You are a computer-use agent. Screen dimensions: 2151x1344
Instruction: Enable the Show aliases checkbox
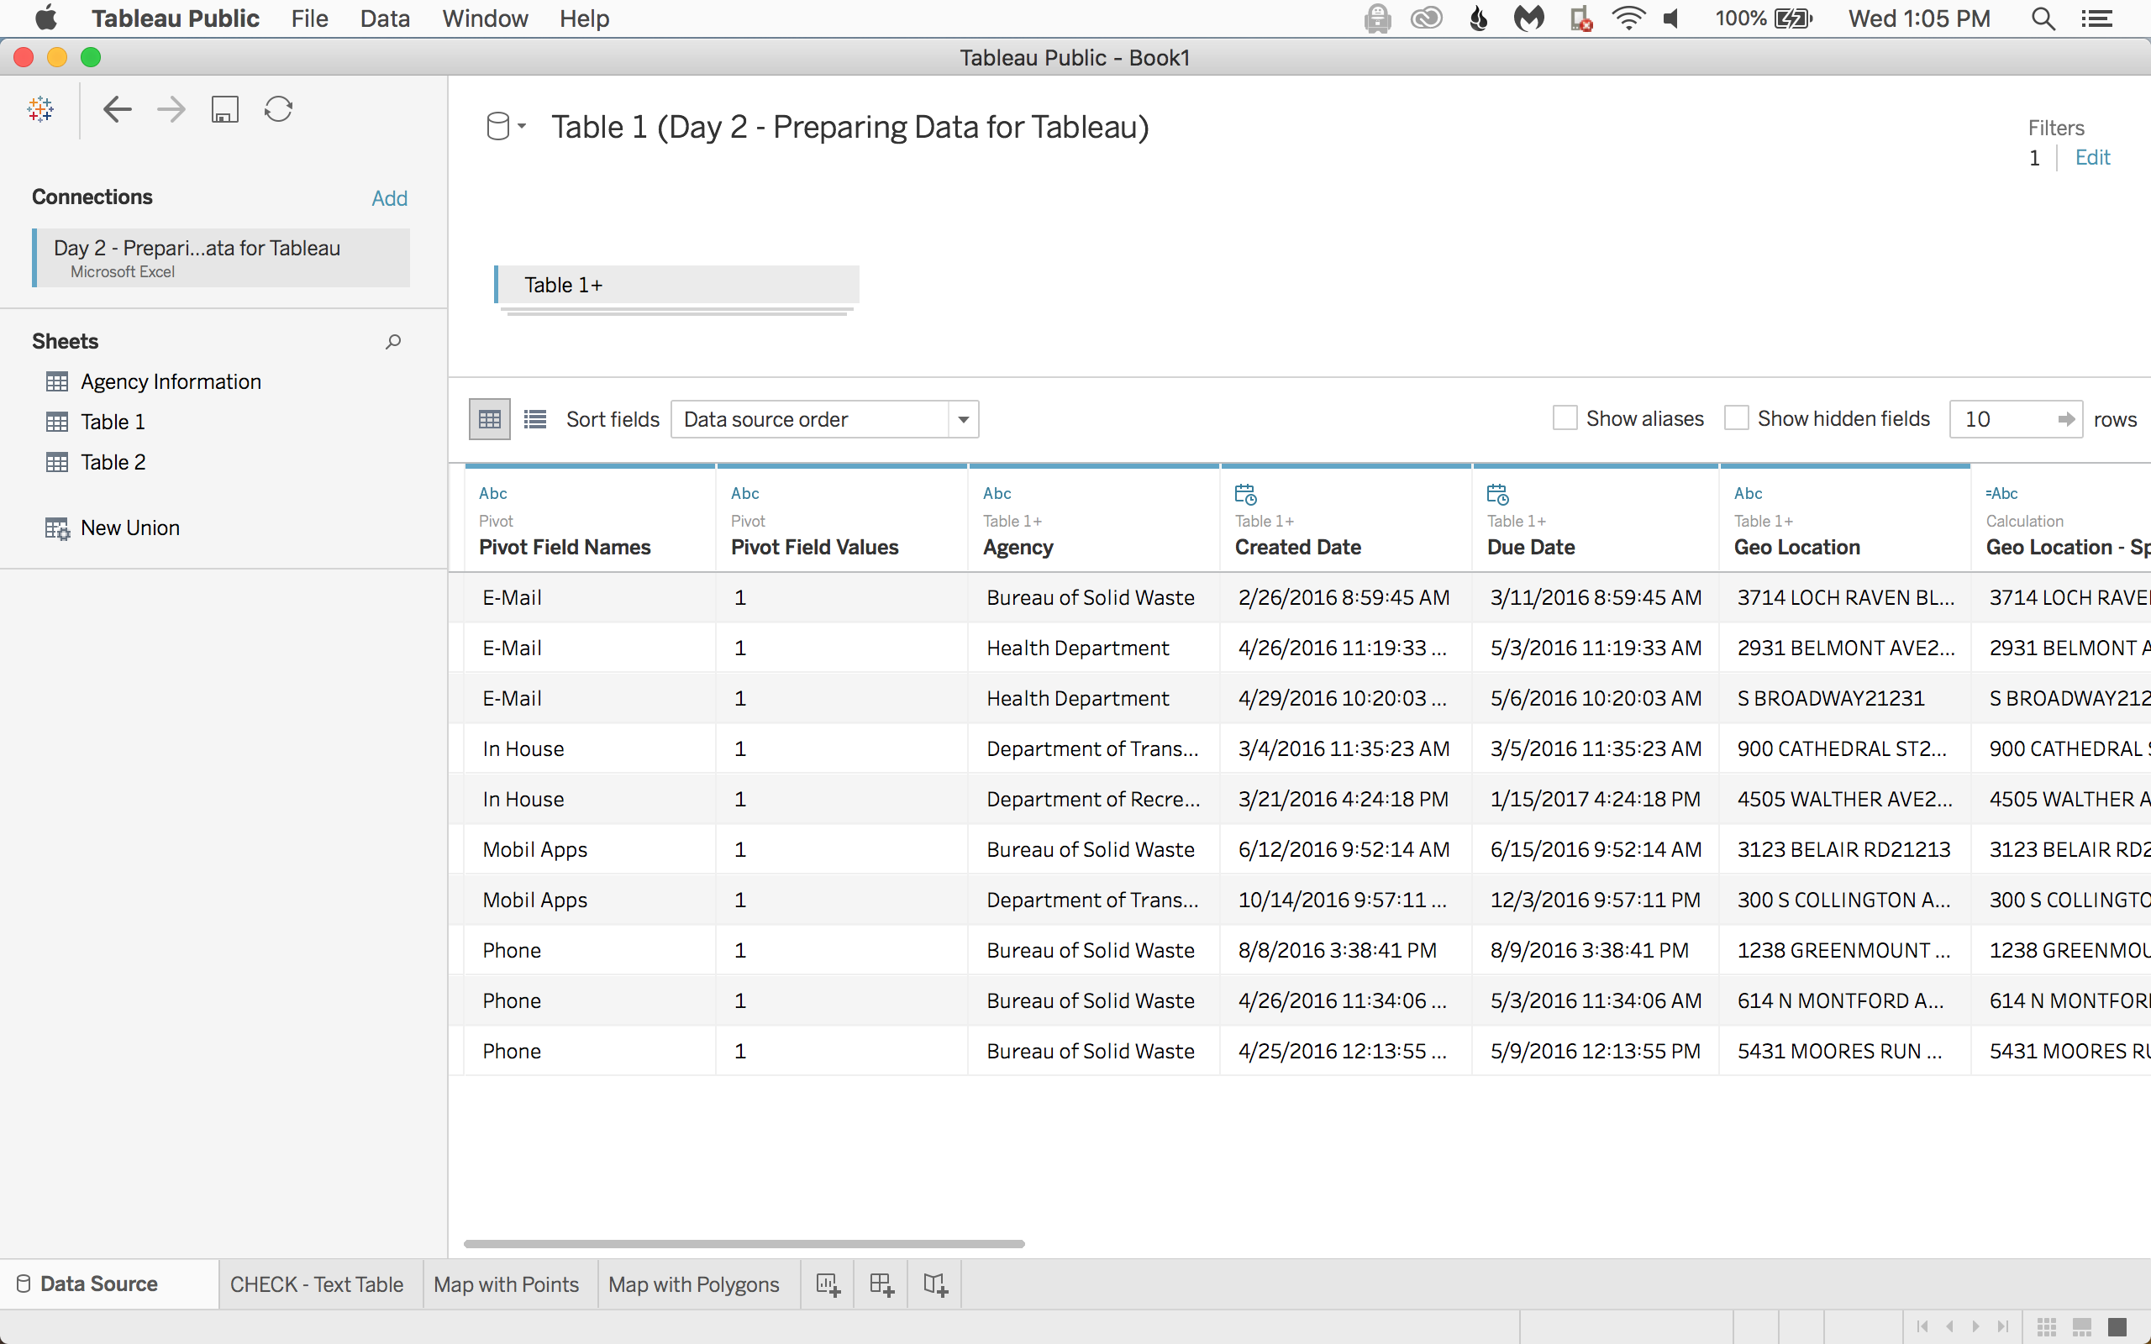click(1565, 418)
